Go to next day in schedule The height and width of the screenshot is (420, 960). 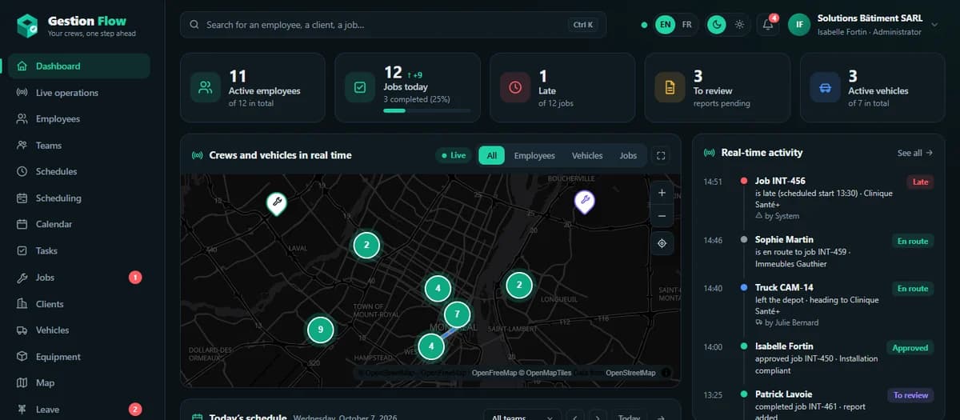coord(598,417)
